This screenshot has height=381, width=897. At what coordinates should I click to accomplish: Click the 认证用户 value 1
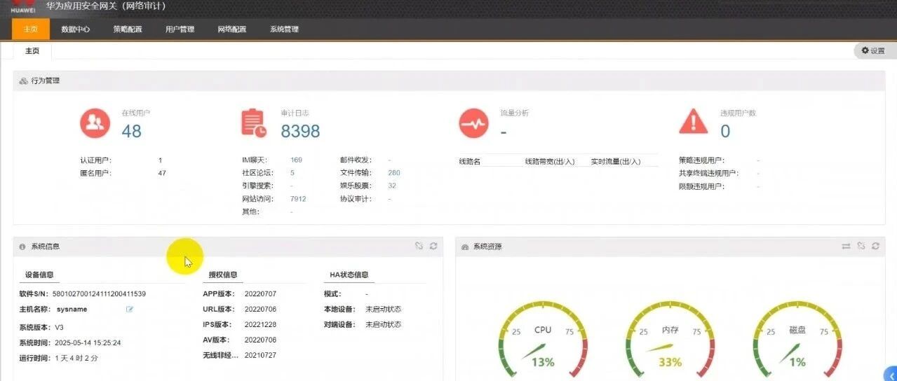coord(161,160)
